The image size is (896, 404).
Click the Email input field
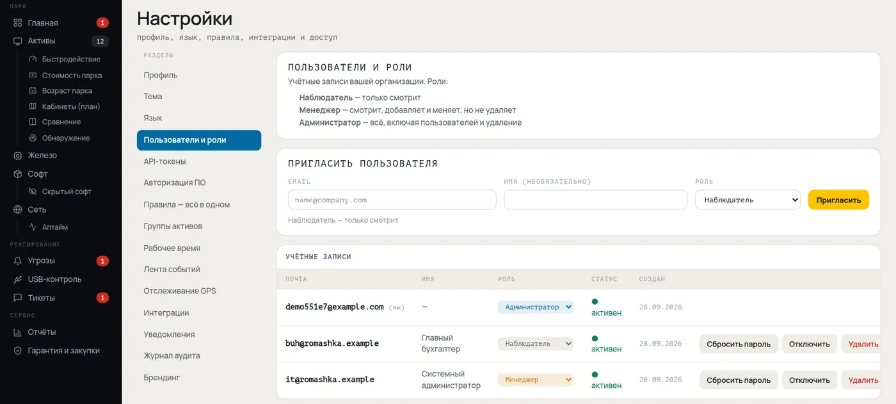tap(392, 200)
